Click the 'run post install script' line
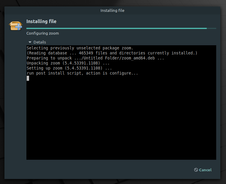Viewport: 226px width, 184px height. 82,73
